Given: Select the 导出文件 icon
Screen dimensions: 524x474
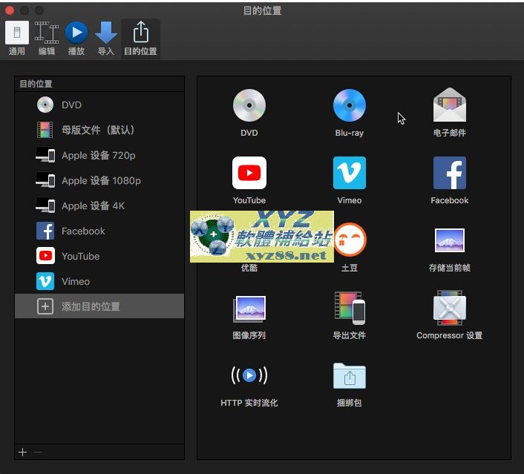Looking at the screenshot, I should tap(349, 308).
